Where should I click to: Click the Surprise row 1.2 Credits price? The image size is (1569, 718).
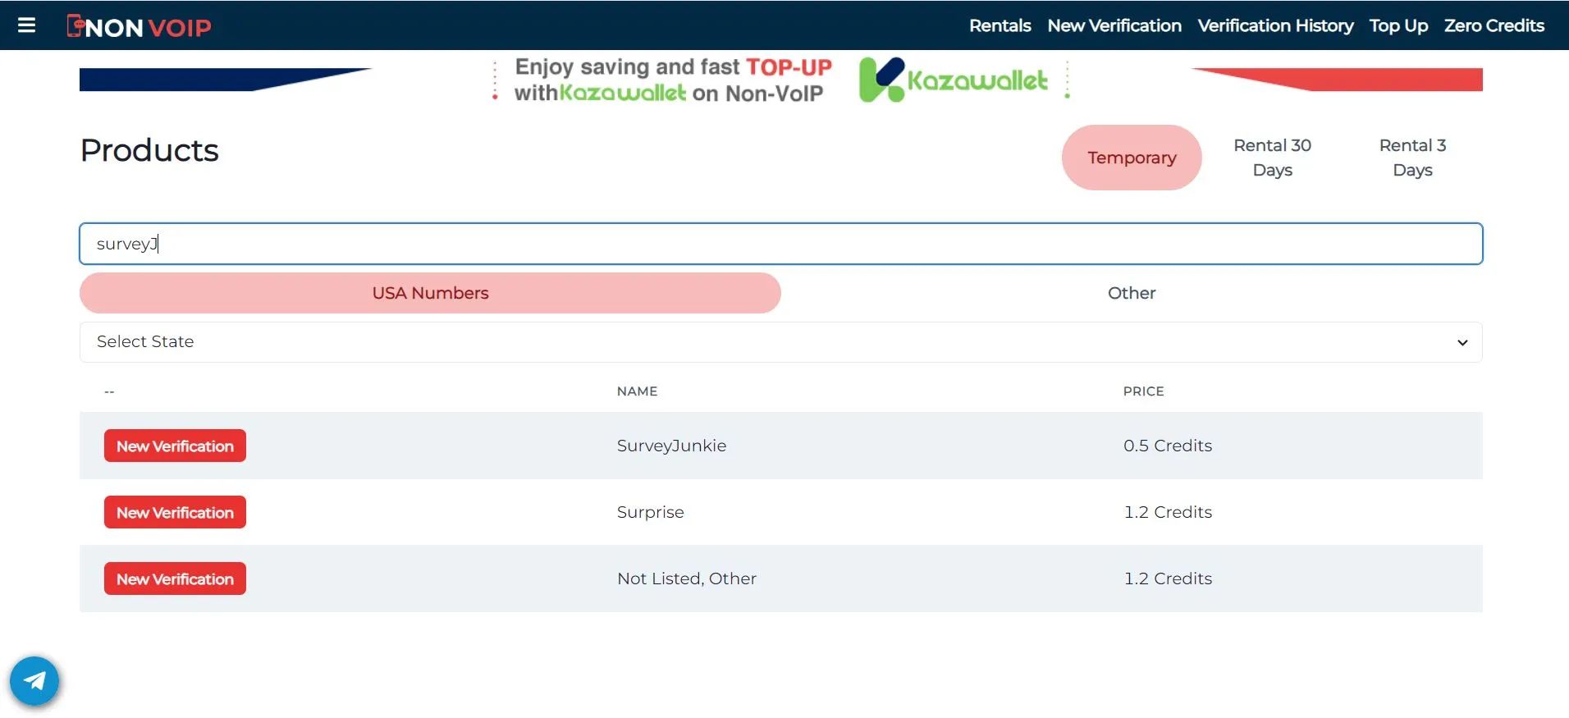coord(1168,512)
